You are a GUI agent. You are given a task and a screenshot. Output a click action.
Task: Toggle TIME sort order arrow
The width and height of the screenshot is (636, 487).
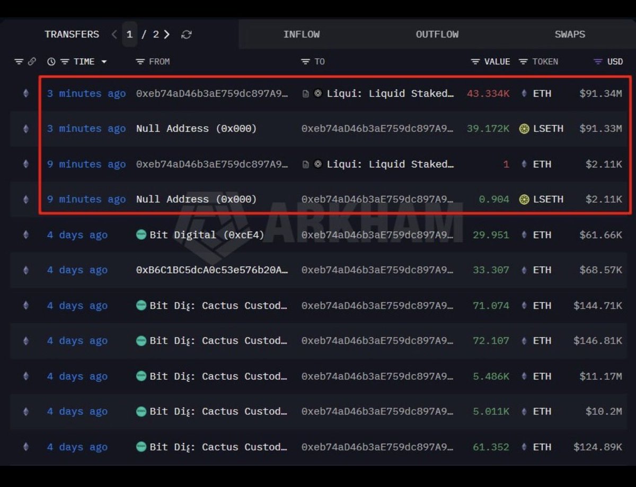[x=104, y=62]
